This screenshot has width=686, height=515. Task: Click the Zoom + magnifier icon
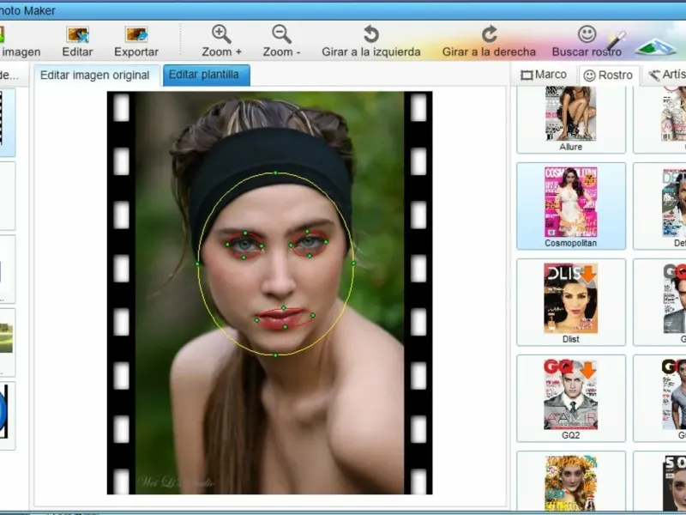tap(221, 34)
